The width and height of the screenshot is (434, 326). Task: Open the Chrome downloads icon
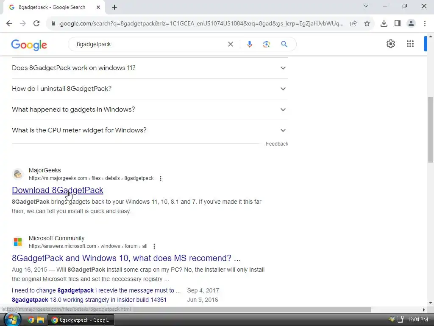pyautogui.click(x=384, y=24)
